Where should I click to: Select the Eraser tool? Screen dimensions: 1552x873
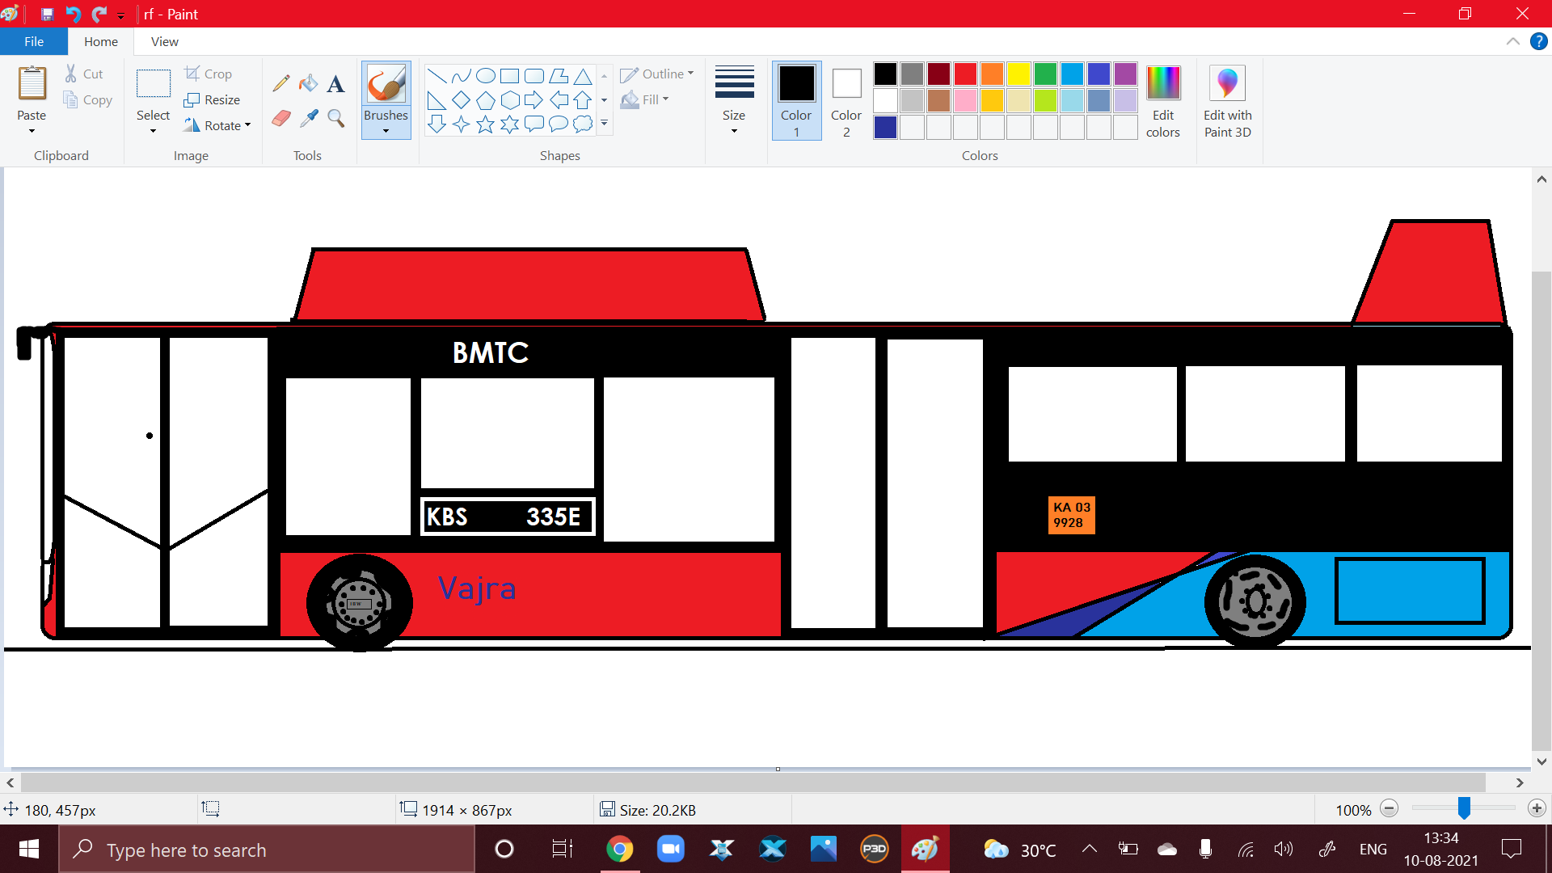click(280, 118)
